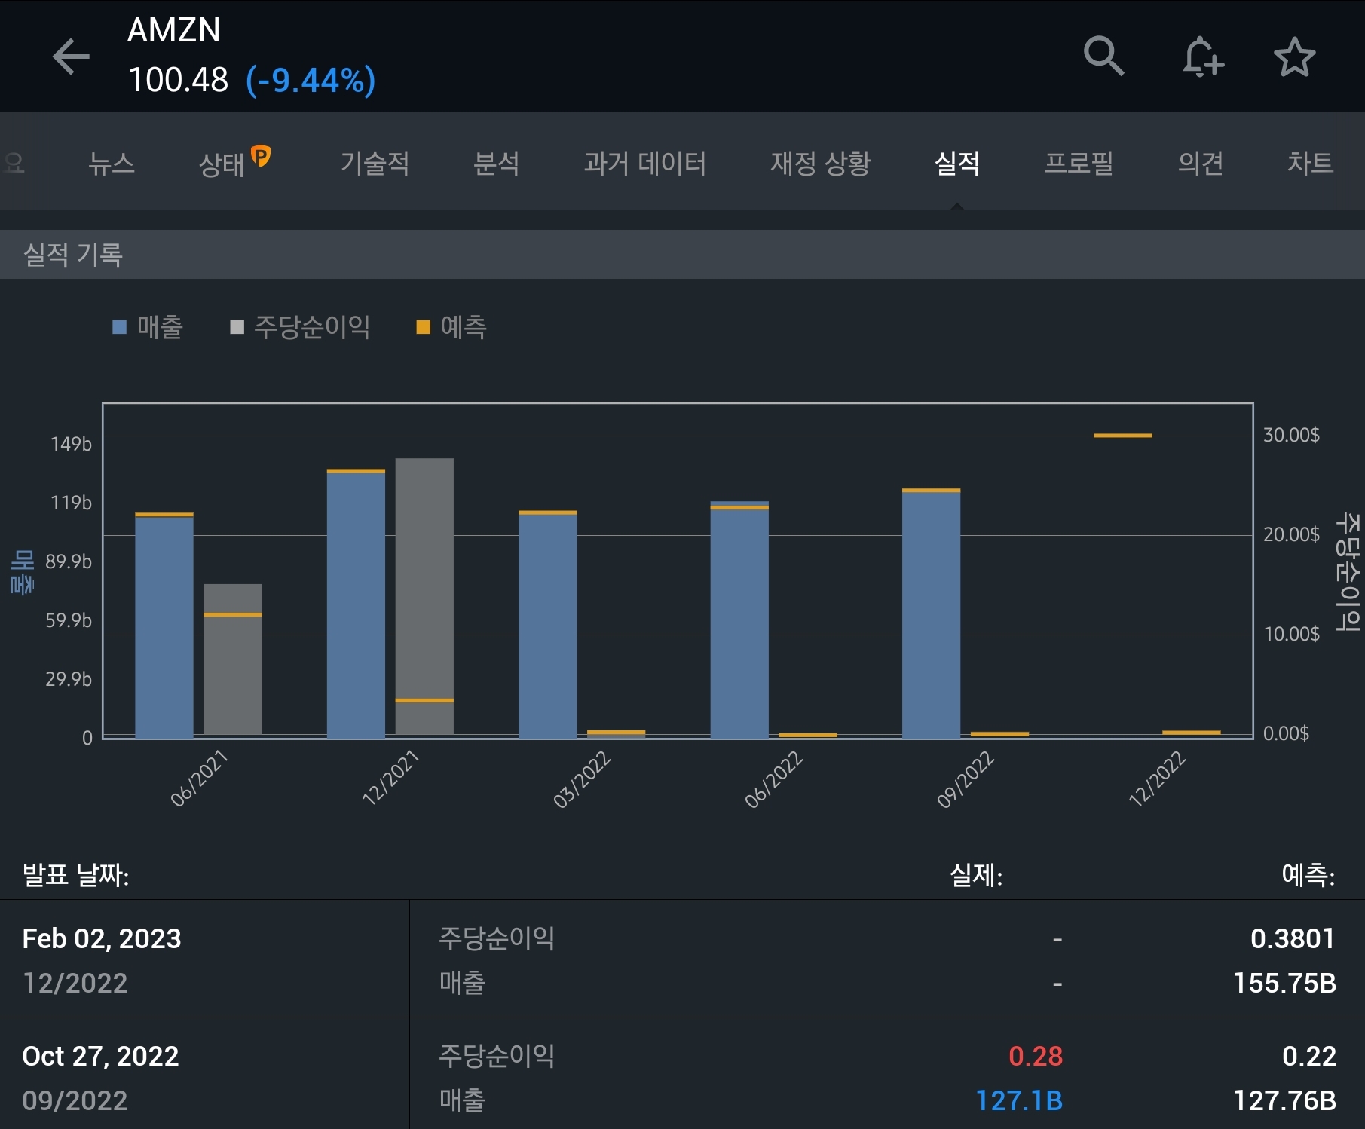
Task: Select the 실적 tab
Action: click(x=957, y=163)
